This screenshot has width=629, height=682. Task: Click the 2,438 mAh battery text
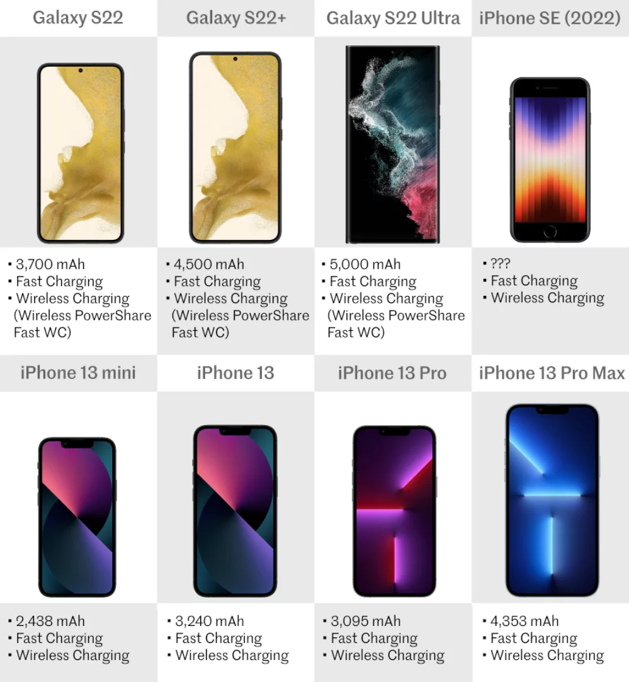coord(50,621)
